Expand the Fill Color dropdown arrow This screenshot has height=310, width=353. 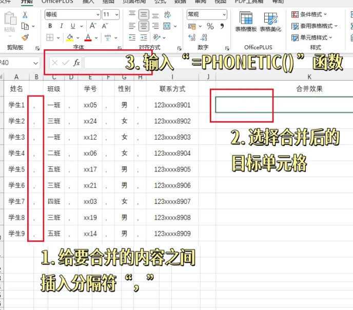pos(78,38)
